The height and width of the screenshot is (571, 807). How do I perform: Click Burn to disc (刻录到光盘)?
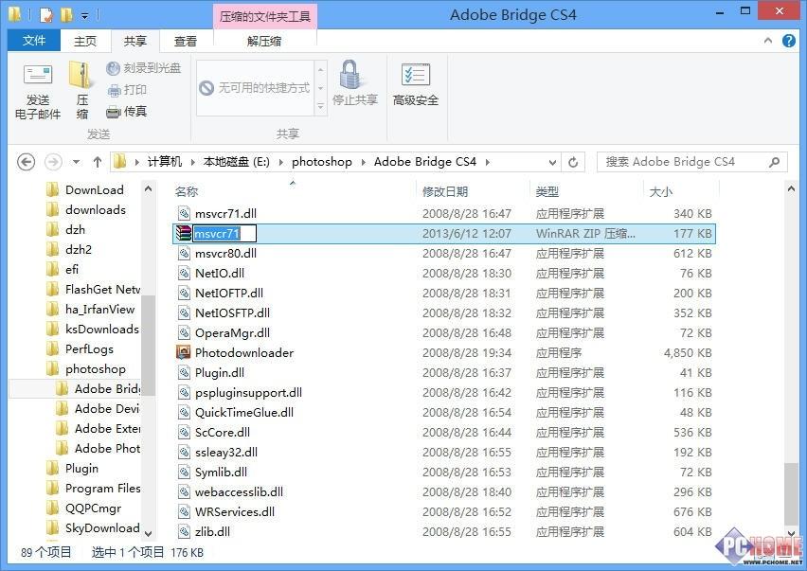pos(144,68)
